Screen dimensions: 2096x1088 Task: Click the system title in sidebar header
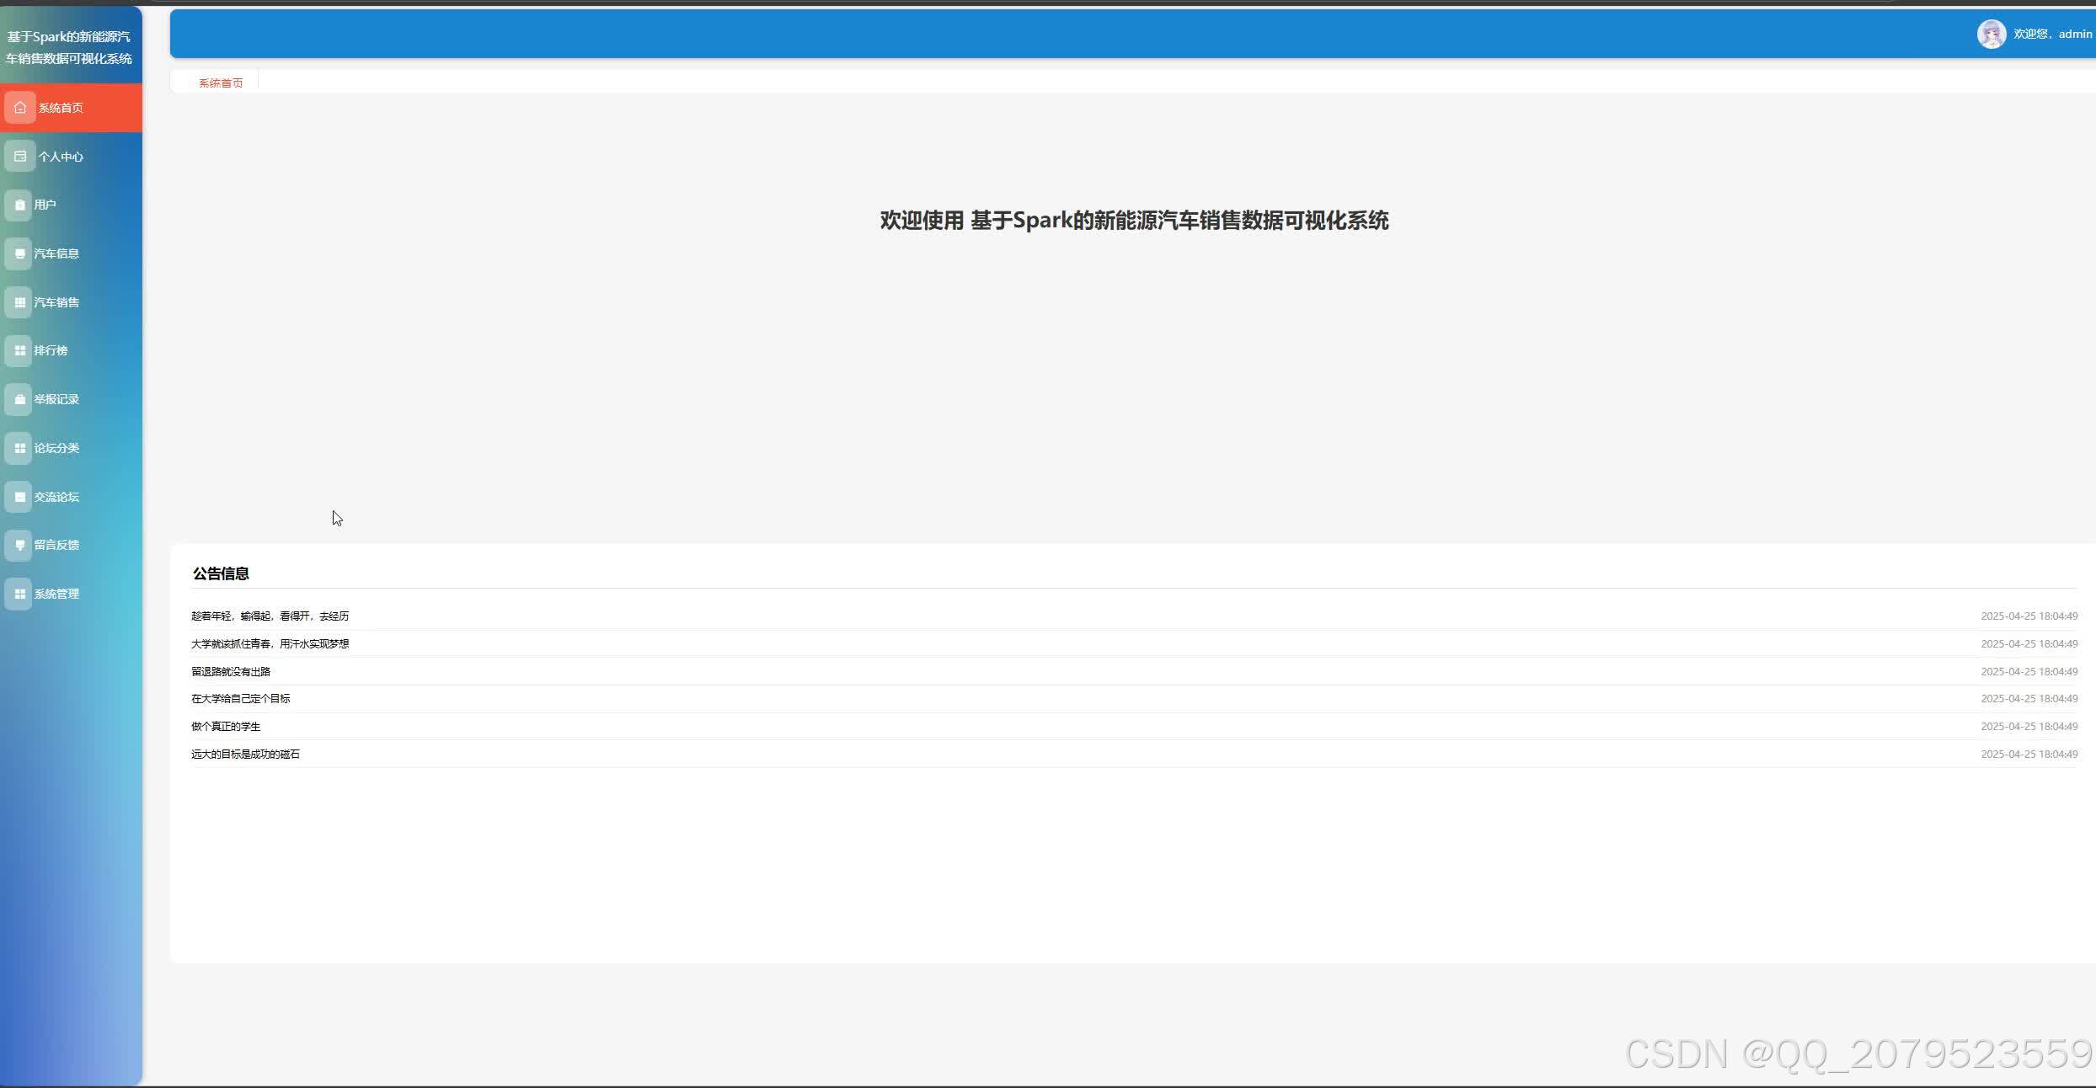click(69, 48)
